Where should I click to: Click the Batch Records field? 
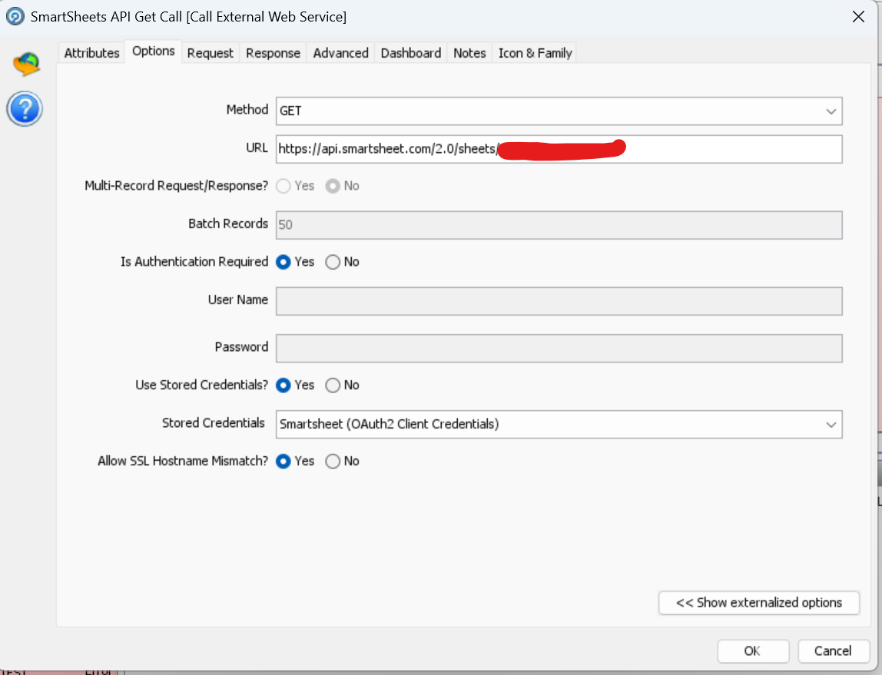coord(559,225)
